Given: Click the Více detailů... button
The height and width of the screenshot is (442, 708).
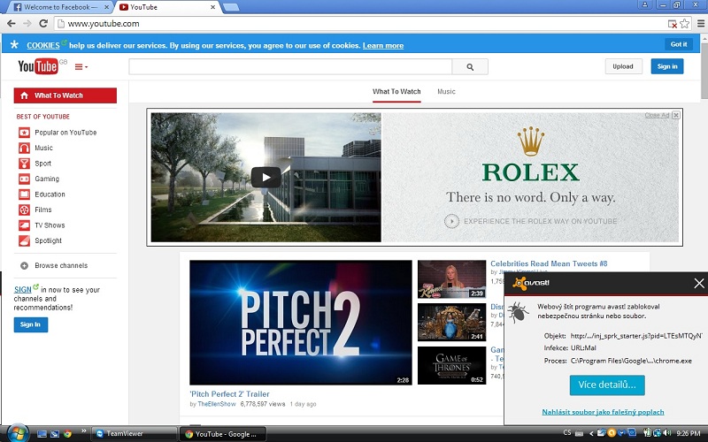Looking at the screenshot, I should pos(607,385).
